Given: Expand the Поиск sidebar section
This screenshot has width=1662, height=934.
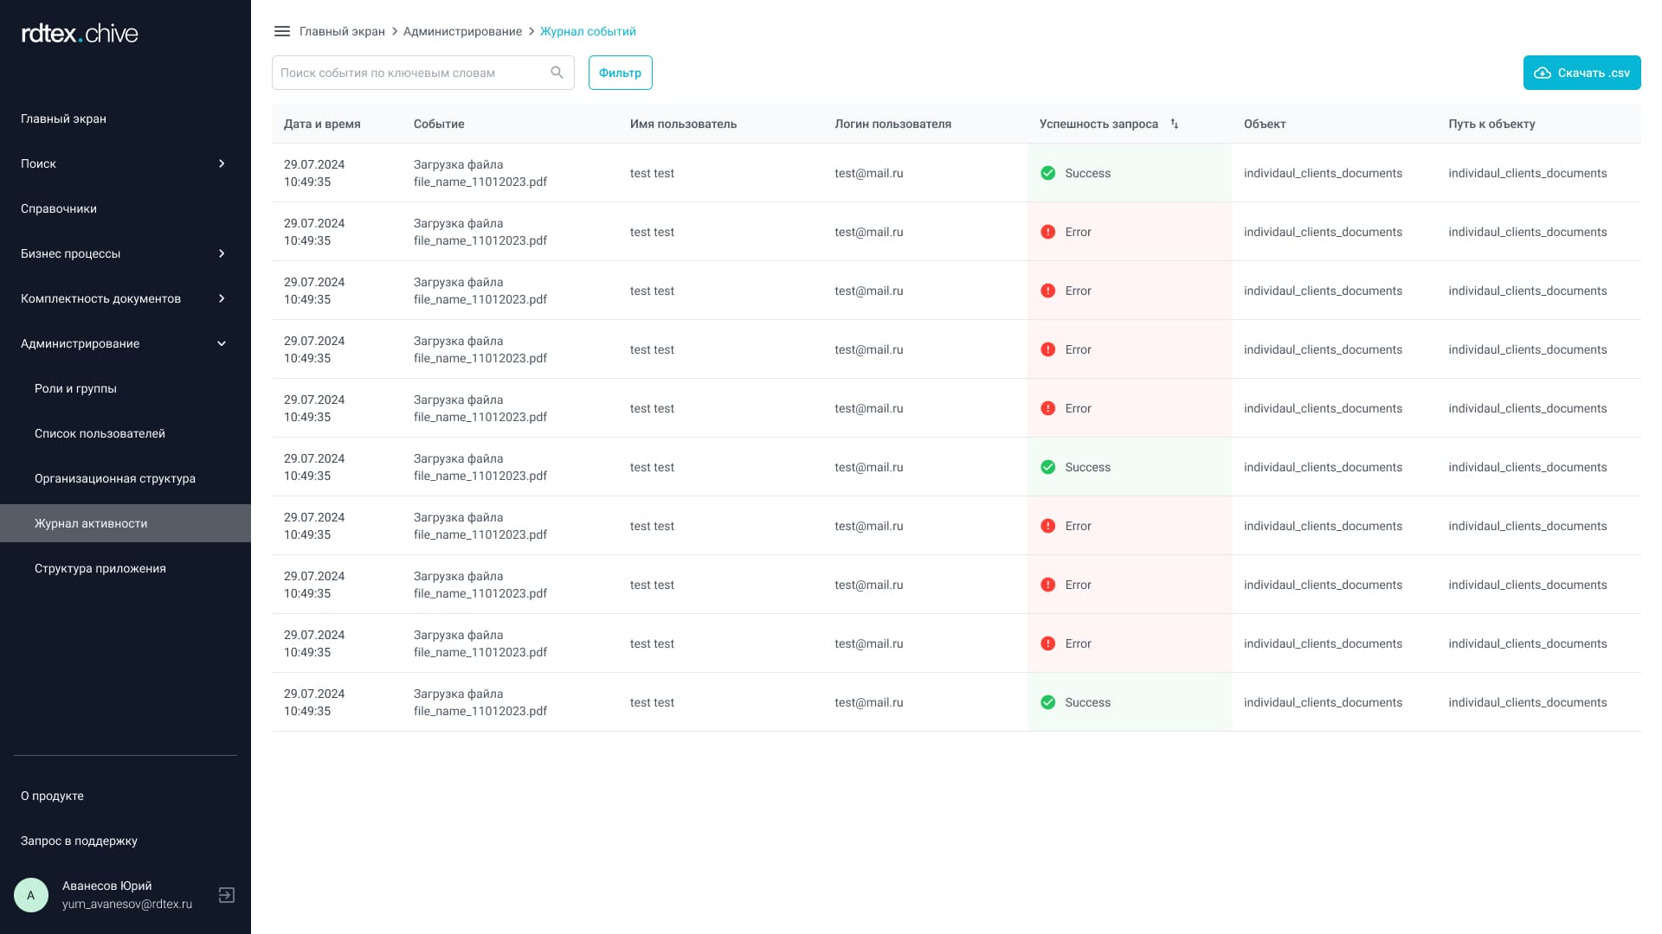Looking at the screenshot, I should pos(222,163).
